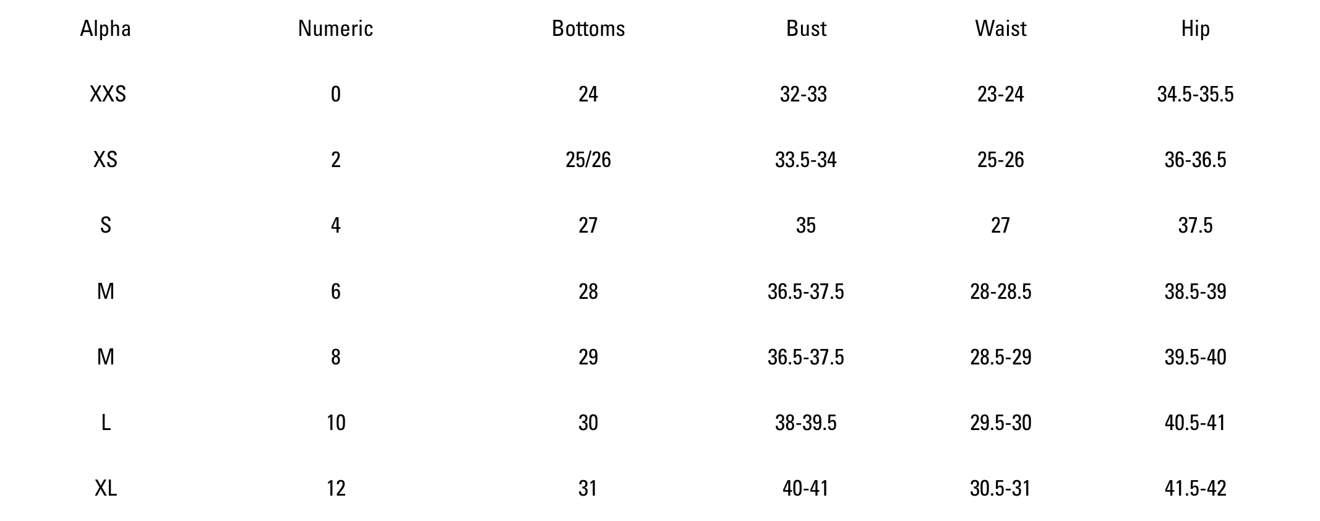The width and height of the screenshot is (1320, 521).
Task: Select the 41.5-42 hip measurement
Action: point(1195,488)
